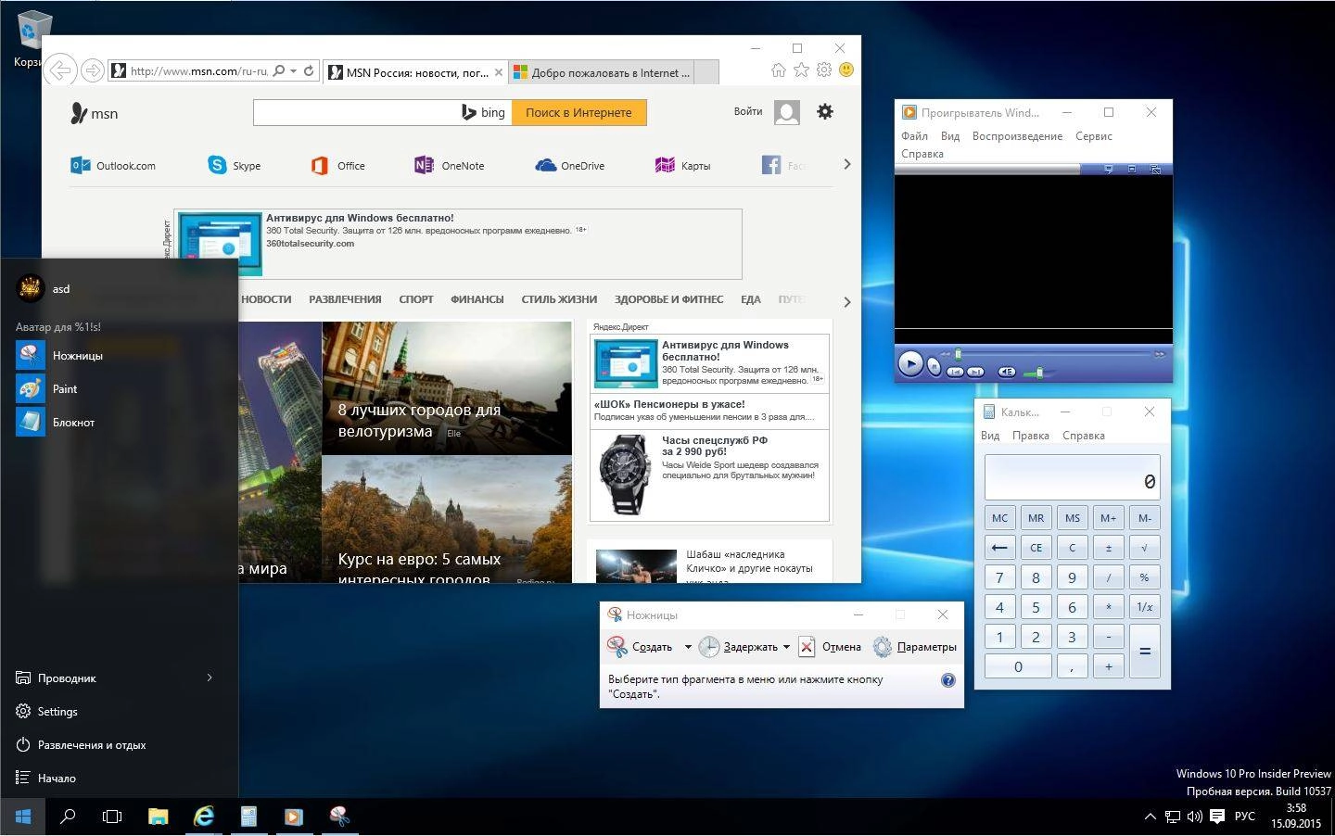
Task: Click the blue help icon in Ножницы
Action: click(947, 680)
